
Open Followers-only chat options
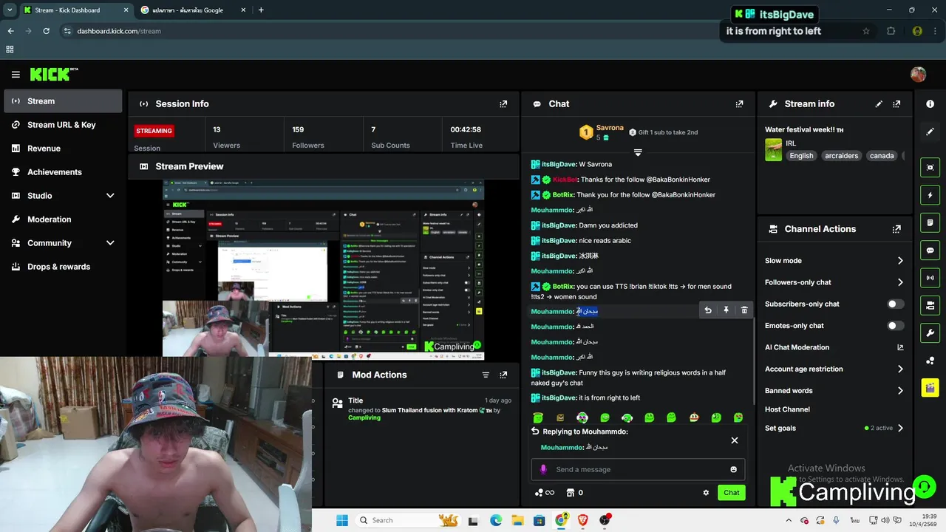coord(834,282)
